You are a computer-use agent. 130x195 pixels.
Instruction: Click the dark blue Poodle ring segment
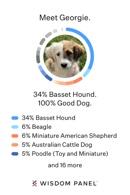coord(48,78)
